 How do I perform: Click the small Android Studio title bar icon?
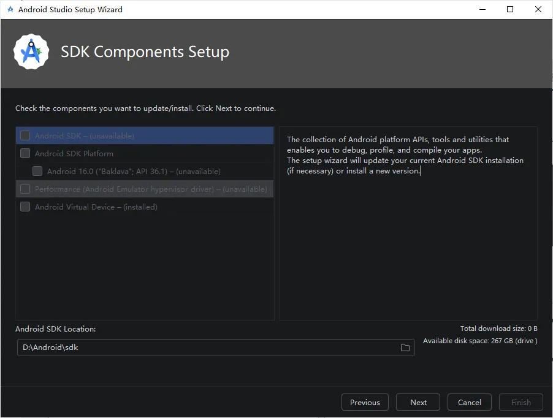click(x=10, y=9)
